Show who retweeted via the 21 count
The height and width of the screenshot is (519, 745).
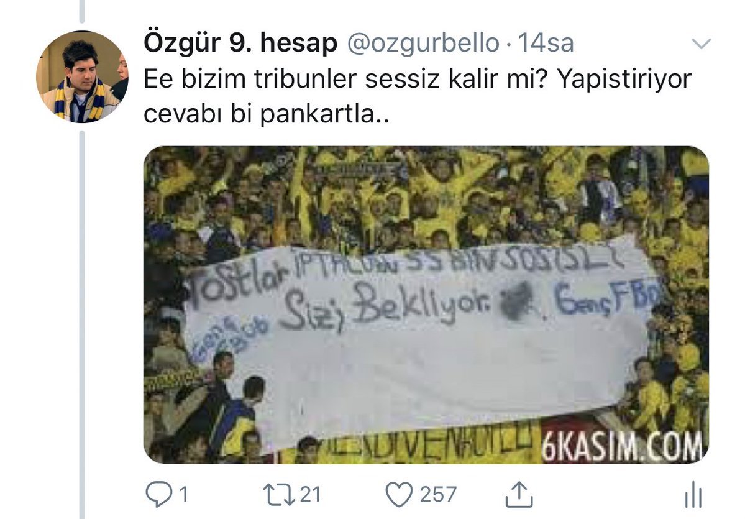(x=310, y=494)
